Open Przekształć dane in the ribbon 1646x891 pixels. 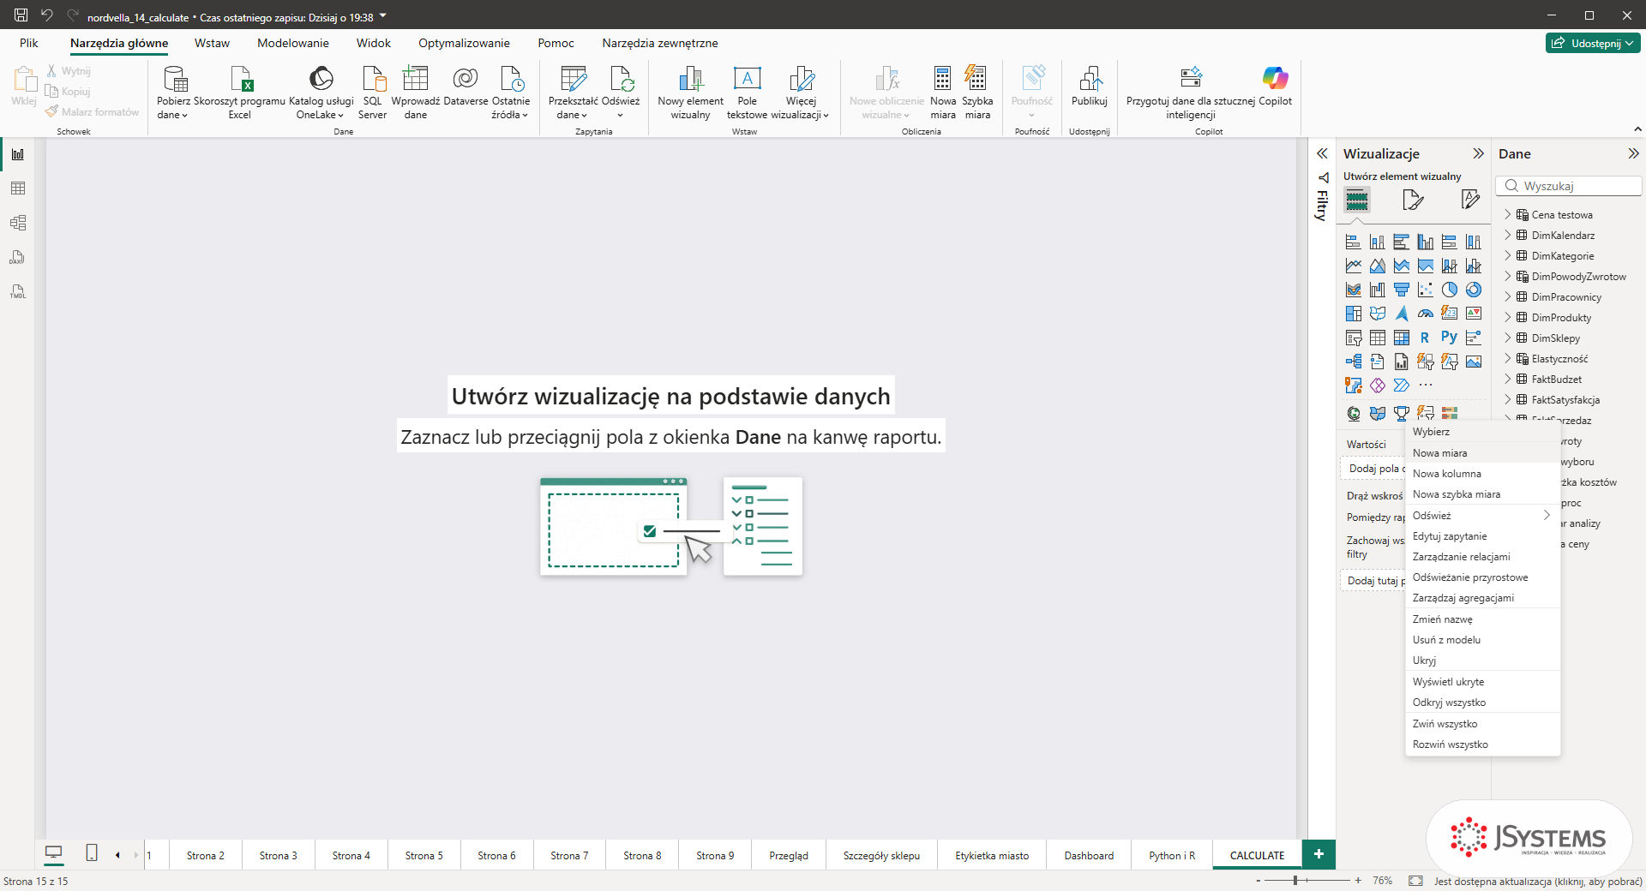(x=573, y=93)
